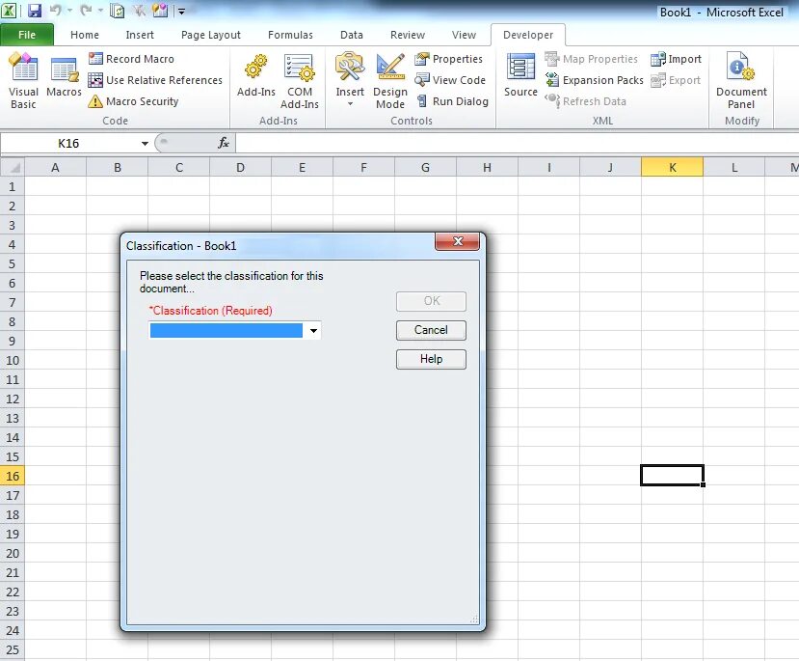Open the XML Source pane
Screen dimensions: 799x661
click(520, 75)
